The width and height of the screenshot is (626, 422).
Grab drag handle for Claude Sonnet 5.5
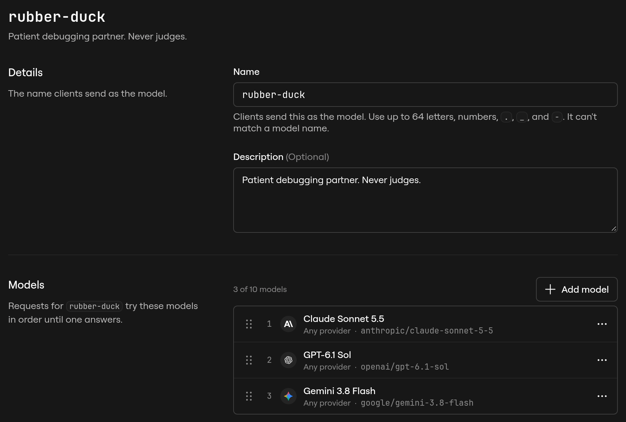tap(249, 324)
